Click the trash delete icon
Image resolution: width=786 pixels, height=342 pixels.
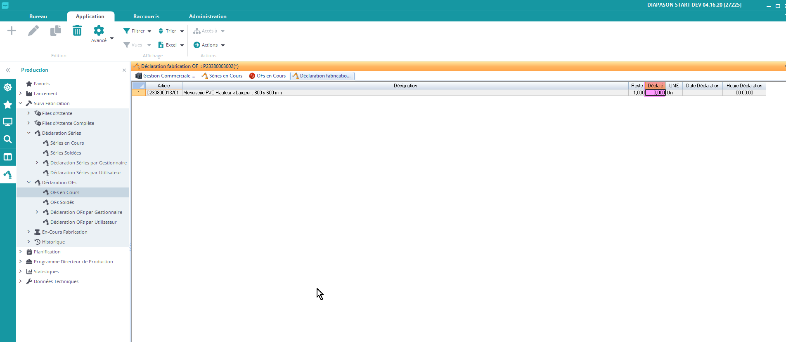(x=77, y=31)
